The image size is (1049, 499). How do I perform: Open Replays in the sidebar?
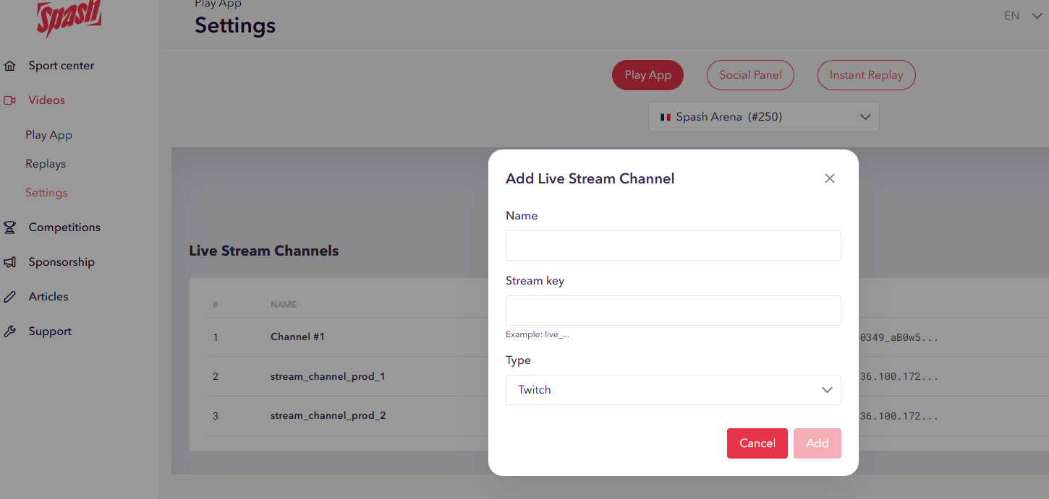pos(46,164)
